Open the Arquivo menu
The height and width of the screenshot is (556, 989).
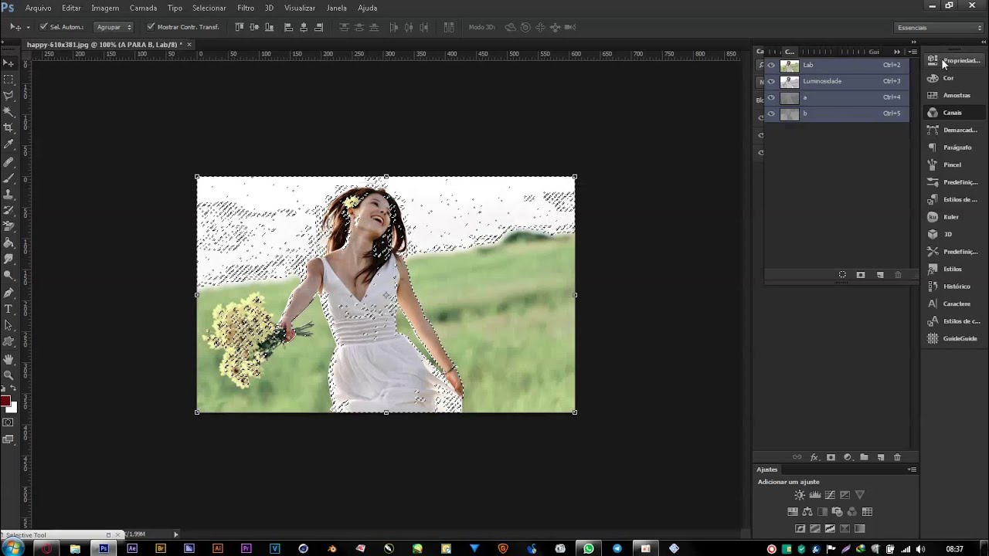(x=39, y=8)
